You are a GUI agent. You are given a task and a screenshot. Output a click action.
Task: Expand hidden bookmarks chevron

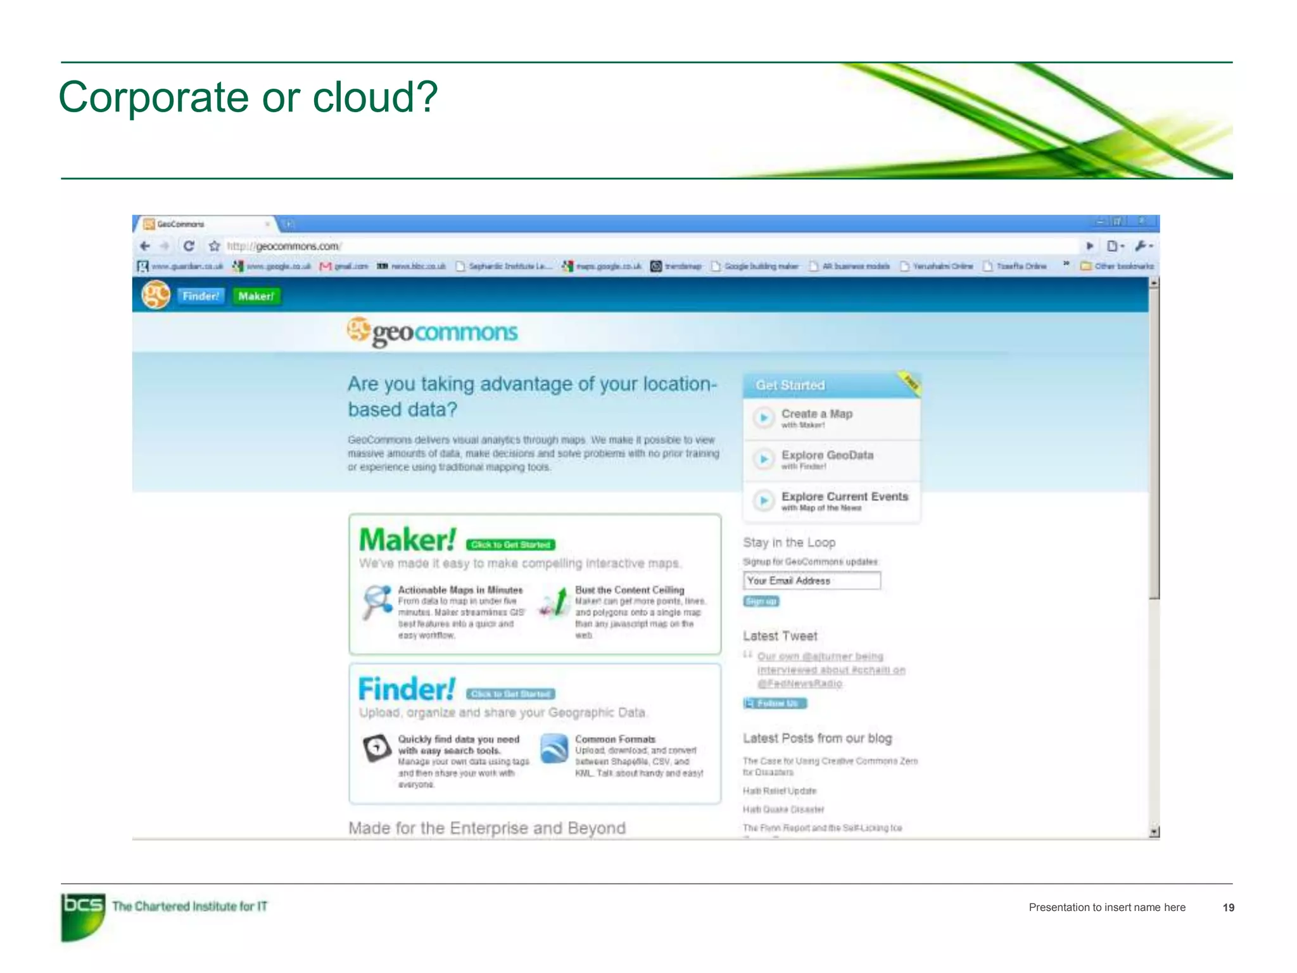coord(1066,264)
